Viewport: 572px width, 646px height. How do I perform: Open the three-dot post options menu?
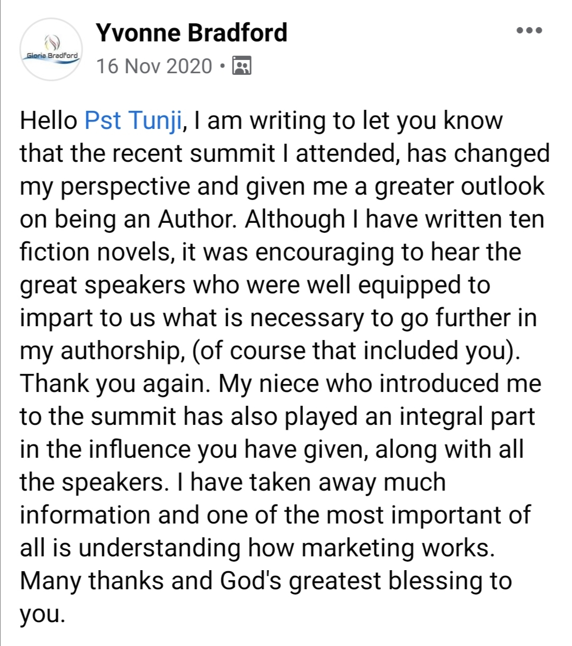529,30
